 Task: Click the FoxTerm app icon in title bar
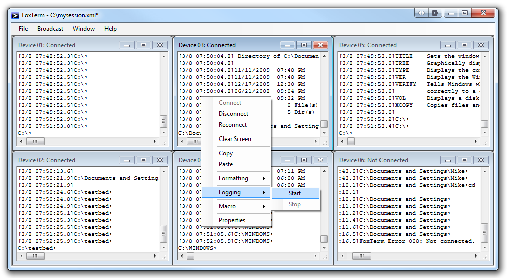point(15,15)
